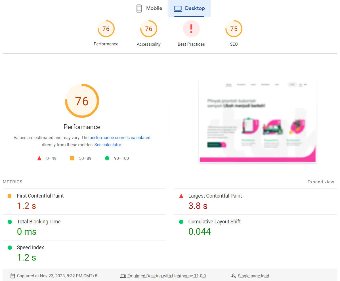The width and height of the screenshot is (340, 281).
Task: Click the orange square 50–89 legend icon
Action: point(72,158)
